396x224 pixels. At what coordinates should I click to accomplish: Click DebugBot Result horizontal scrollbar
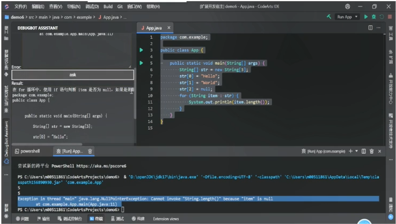[x=47, y=144]
